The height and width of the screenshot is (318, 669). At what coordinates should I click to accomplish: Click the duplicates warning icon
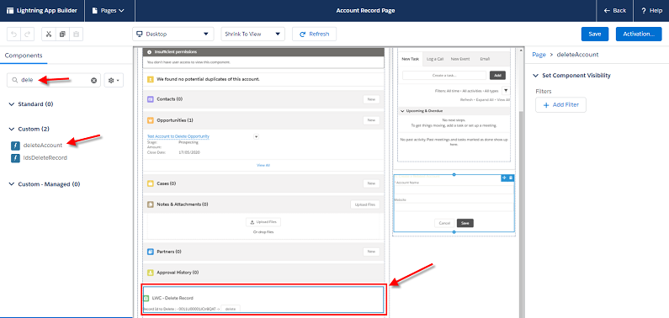click(x=150, y=79)
